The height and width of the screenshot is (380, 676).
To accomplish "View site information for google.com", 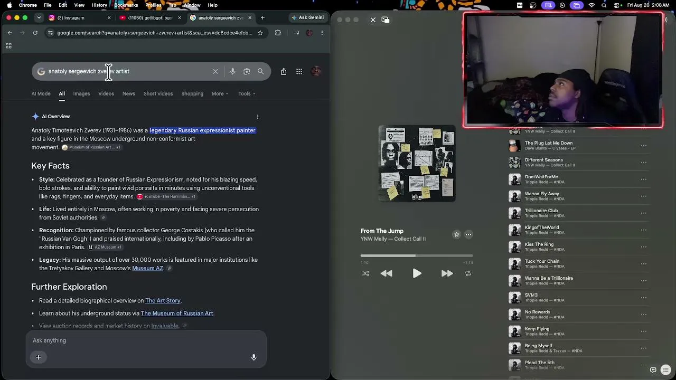I will pos(50,33).
